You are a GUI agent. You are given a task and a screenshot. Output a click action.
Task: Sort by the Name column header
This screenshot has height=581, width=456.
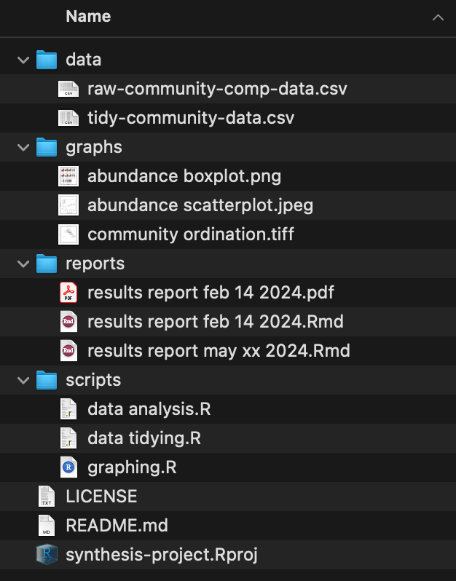pyautogui.click(x=87, y=17)
